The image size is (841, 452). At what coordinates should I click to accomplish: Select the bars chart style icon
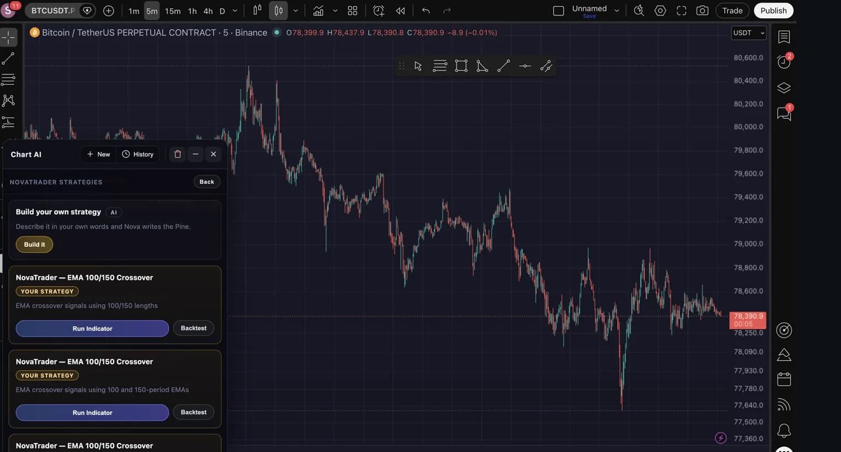257,10
